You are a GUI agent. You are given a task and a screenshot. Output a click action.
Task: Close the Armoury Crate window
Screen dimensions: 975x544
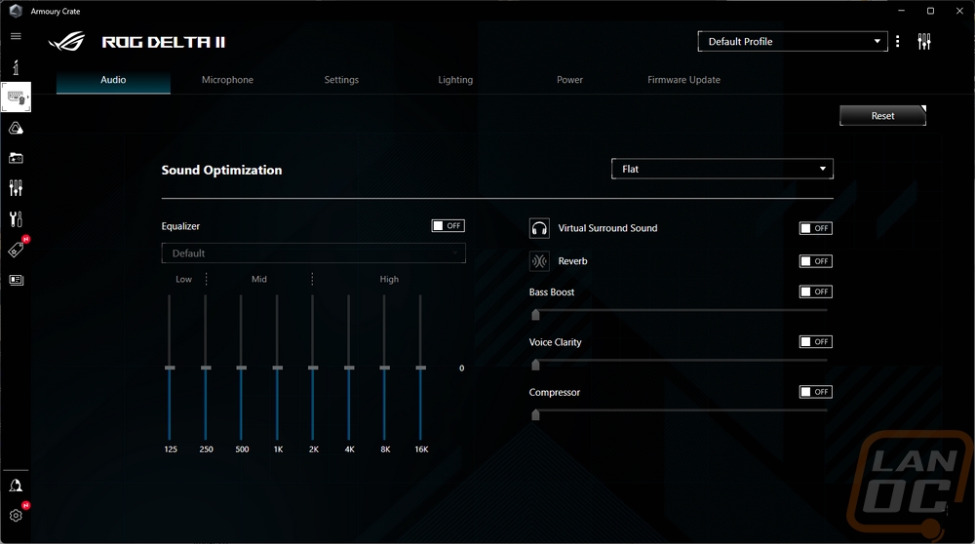point(959,11)
